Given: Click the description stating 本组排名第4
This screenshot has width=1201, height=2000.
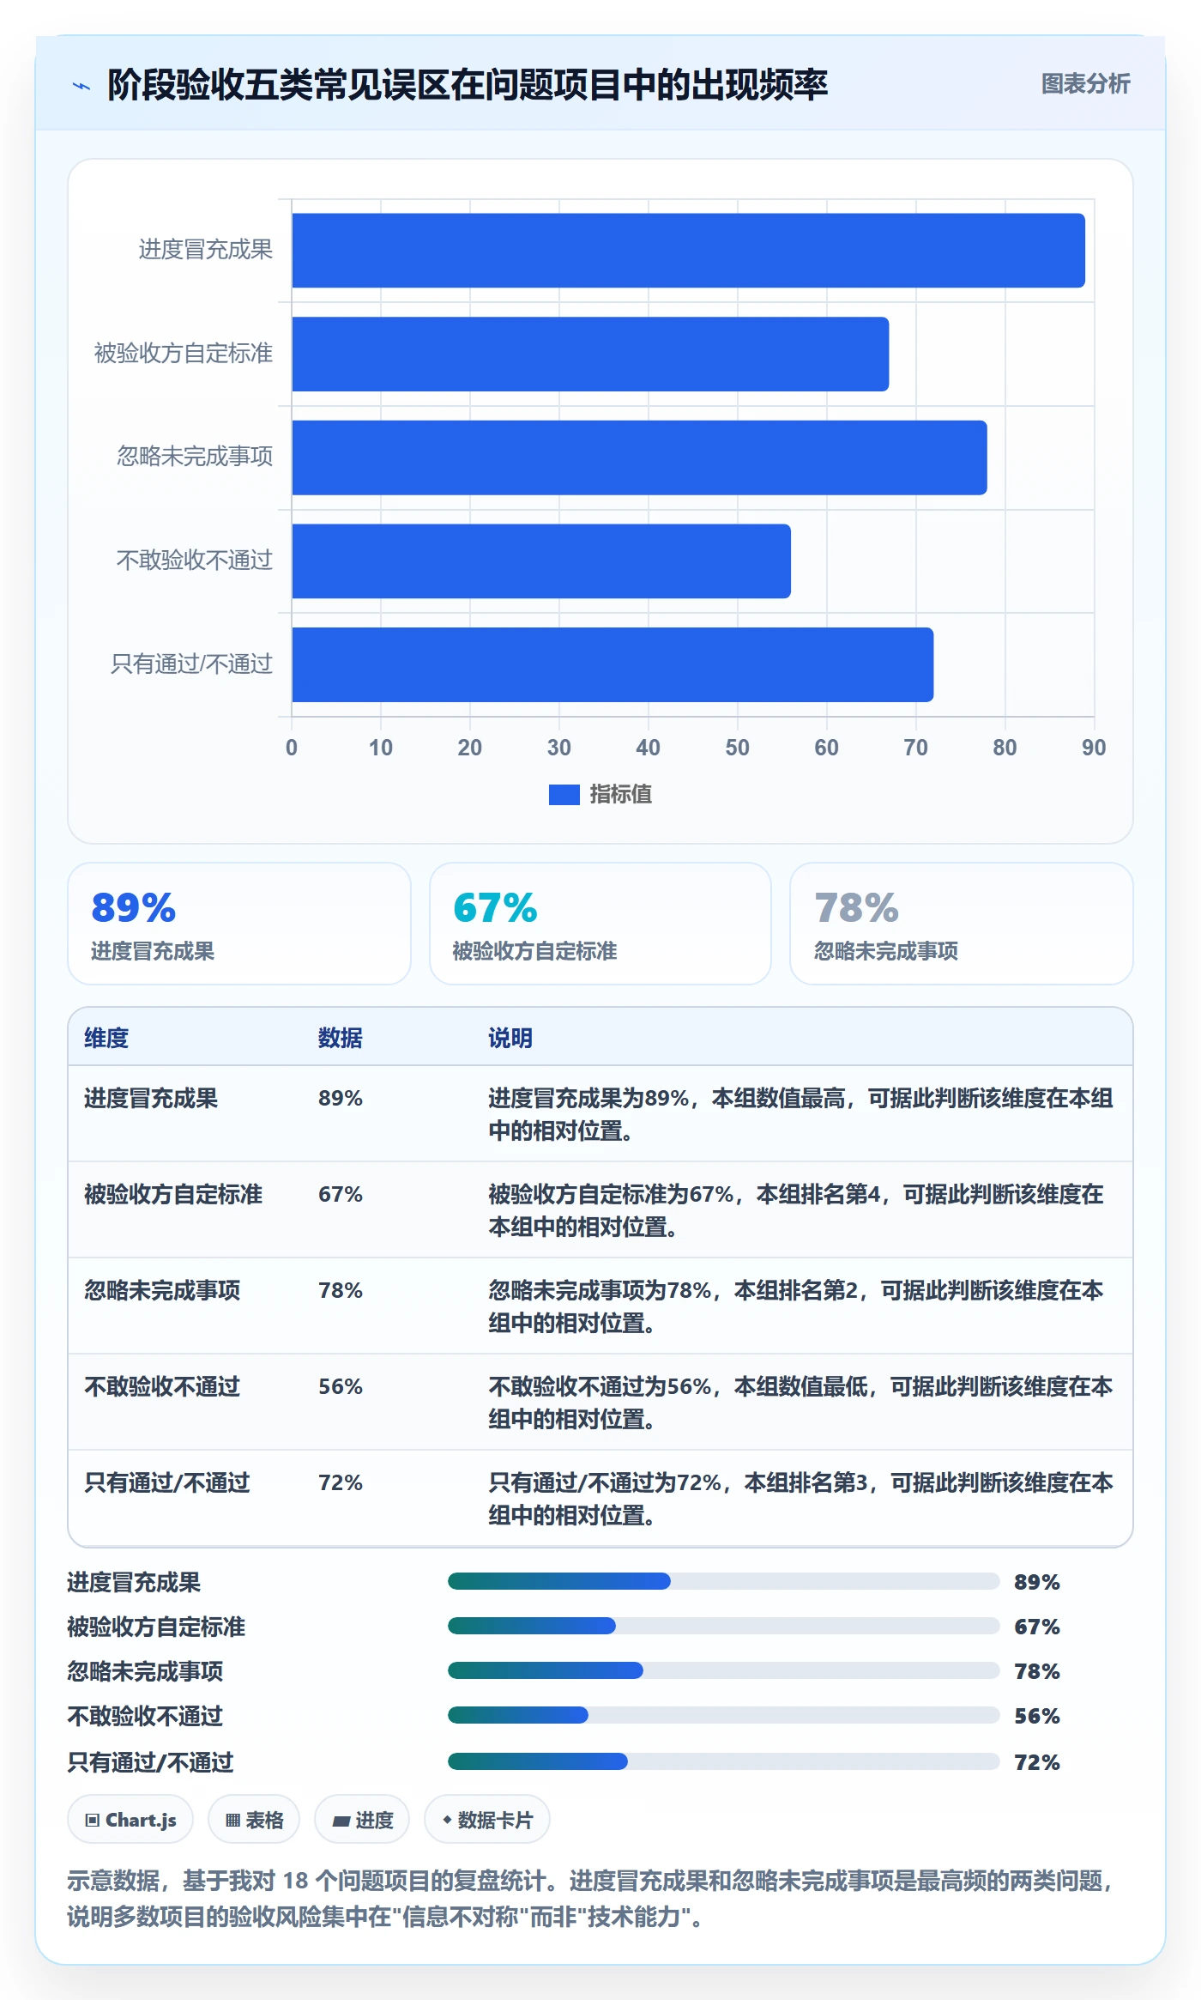Looking at the screenshot, I should (796, 1210).
